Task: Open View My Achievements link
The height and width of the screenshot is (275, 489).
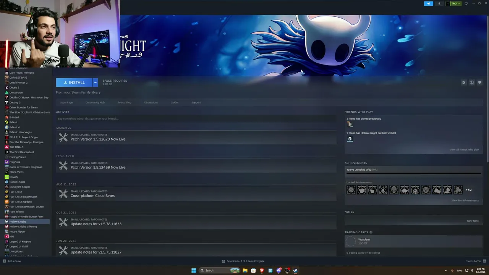Action: 465,201
